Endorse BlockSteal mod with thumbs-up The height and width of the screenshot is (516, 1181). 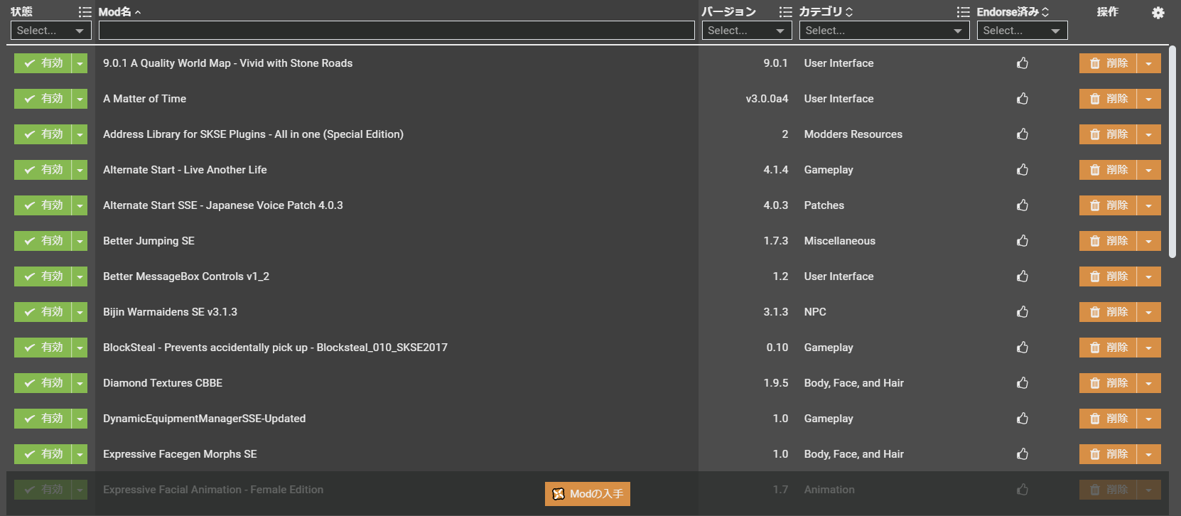click(x=1023, y=348)
